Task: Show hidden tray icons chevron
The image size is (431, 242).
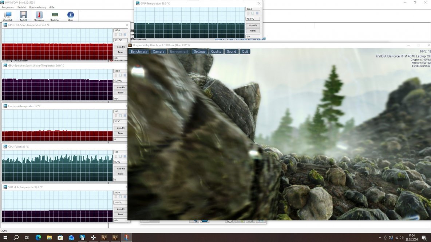Action: click(380, 238)
